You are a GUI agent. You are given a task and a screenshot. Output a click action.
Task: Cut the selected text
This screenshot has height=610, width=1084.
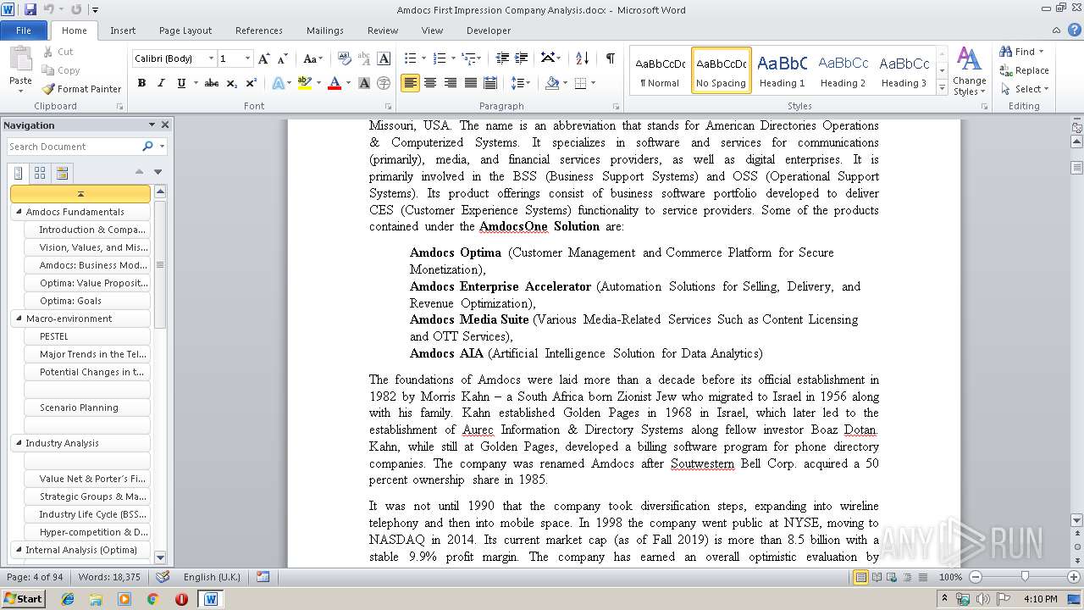coord(58,52)
